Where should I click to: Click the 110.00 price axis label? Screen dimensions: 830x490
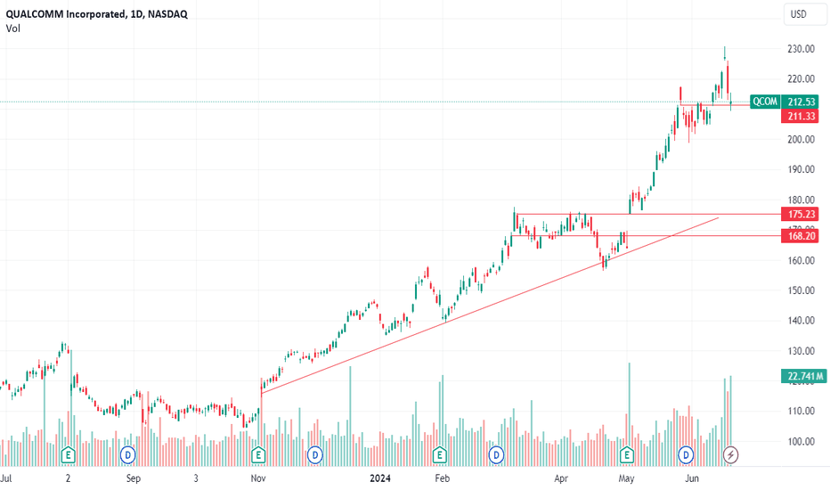801,411
